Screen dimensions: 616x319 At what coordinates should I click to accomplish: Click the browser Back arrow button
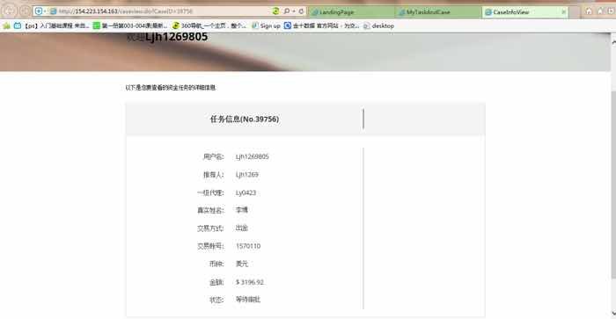[10, 11]
